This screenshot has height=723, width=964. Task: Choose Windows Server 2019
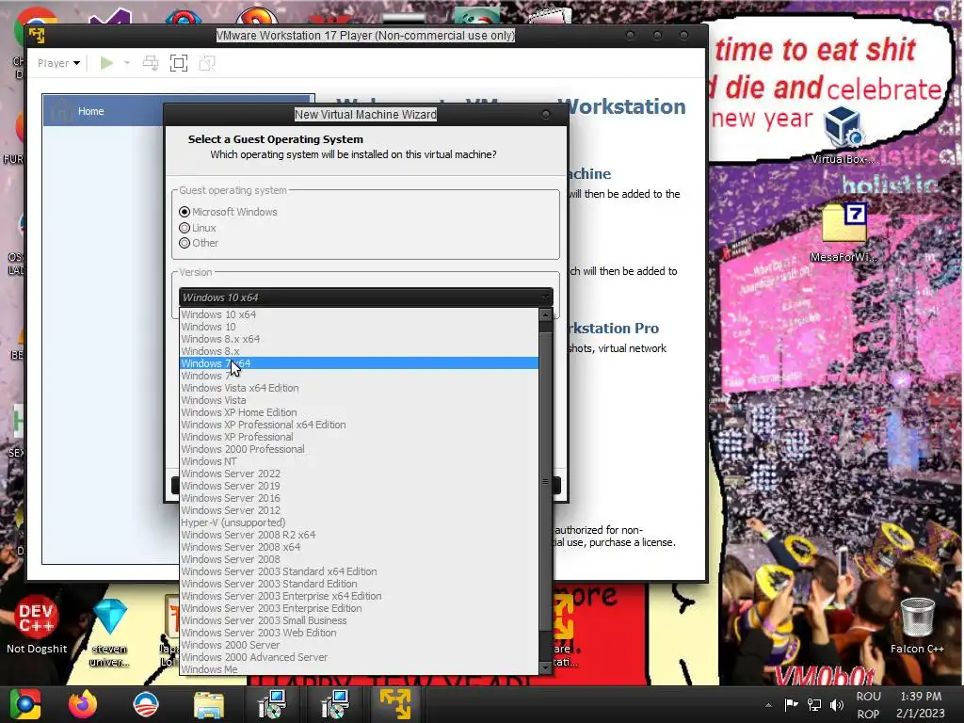click(359, 486)
